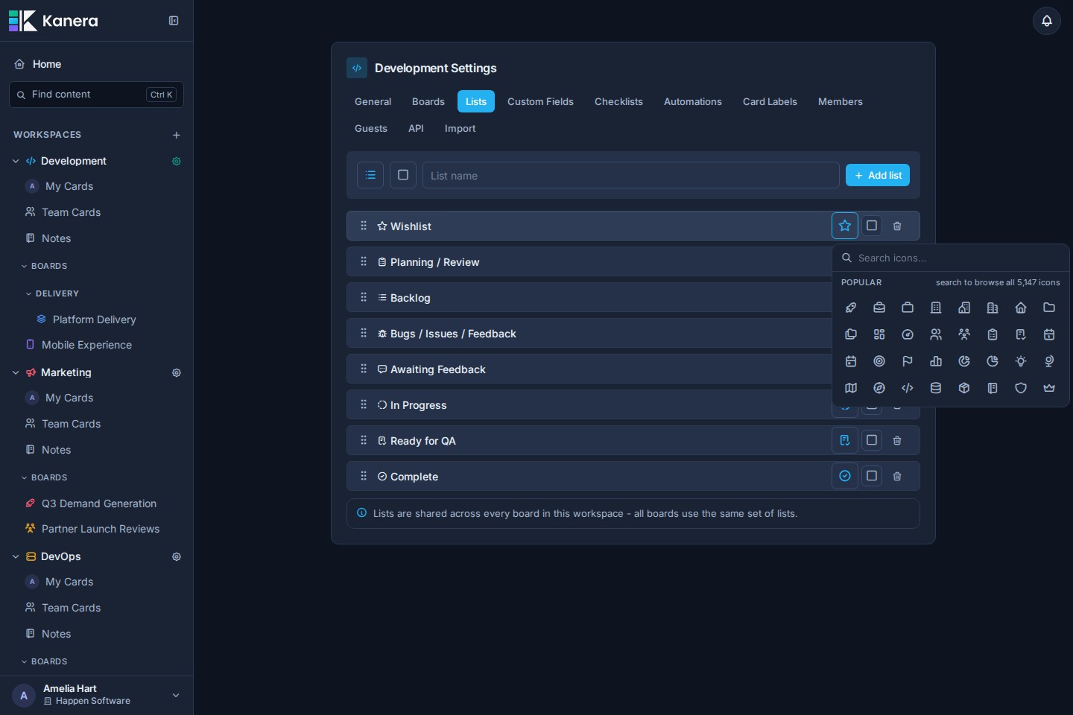Viewport: 1073px width, 715px height.
Task: Change the Complete list's checkmark icon
Action: pyautogui.click(x=845, y=476)
